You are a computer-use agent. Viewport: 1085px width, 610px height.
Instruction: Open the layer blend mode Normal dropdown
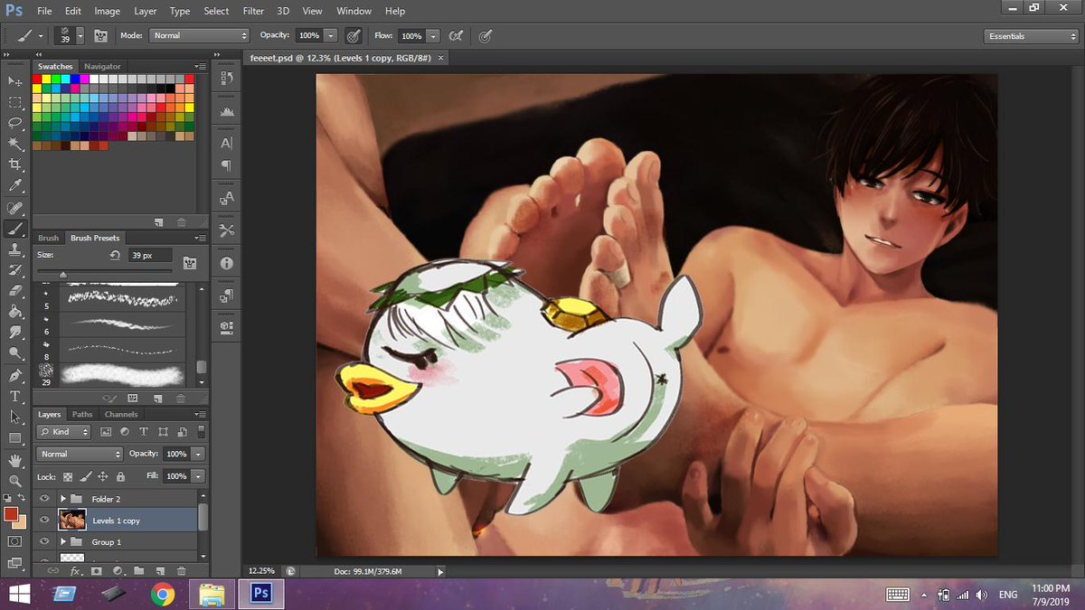pyautogui.click(x=80, y=454)
